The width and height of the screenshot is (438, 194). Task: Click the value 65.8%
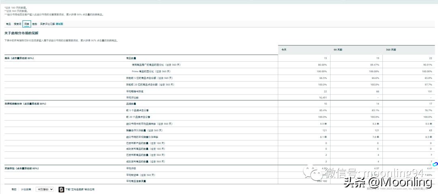tap(429, 78)
